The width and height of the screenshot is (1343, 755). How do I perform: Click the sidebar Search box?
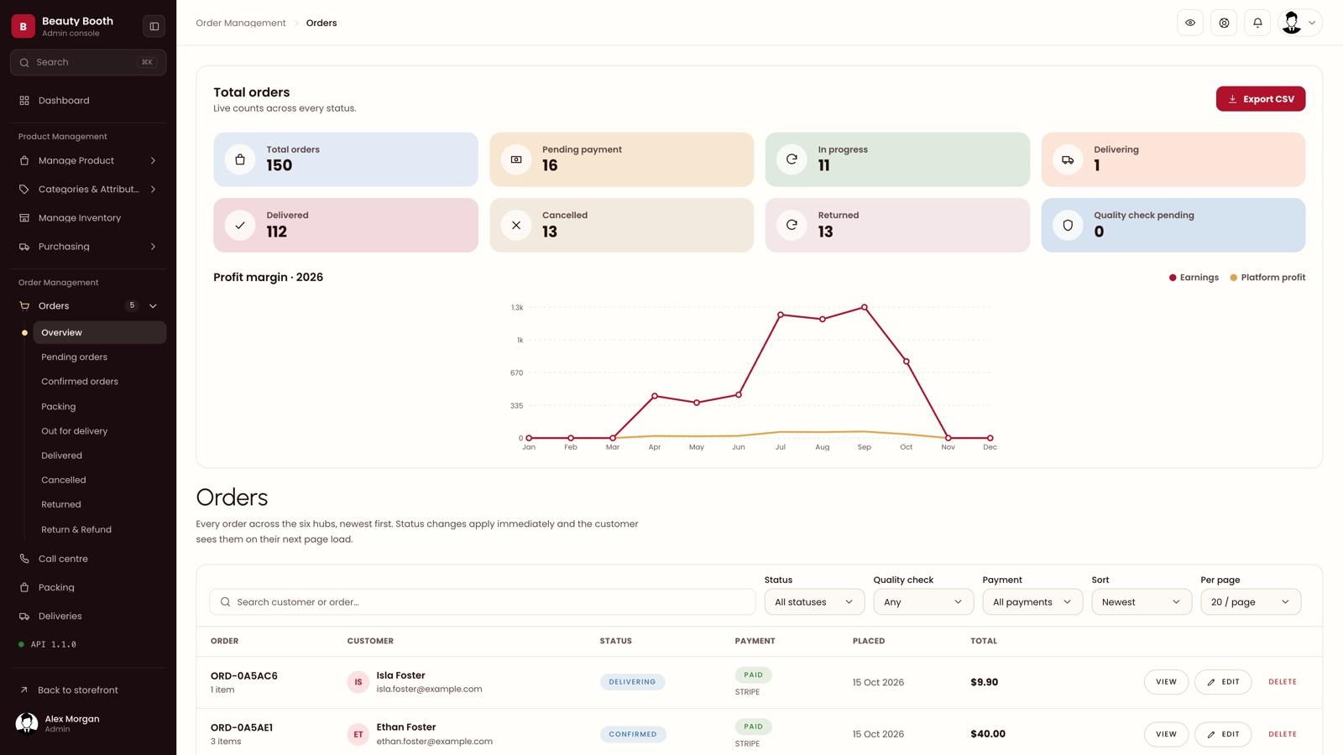click(x=88, y=62)
